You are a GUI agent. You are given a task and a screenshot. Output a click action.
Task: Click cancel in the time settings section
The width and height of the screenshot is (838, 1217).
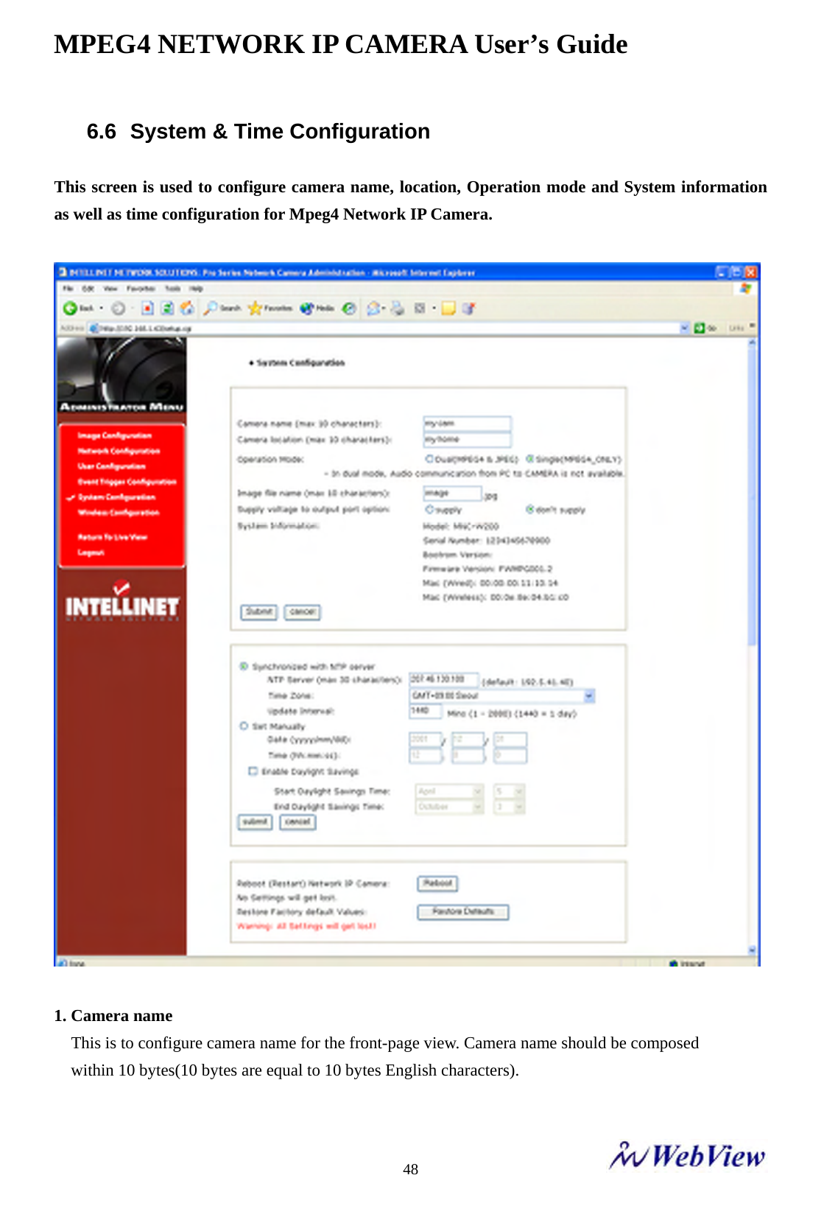(298, 822)
